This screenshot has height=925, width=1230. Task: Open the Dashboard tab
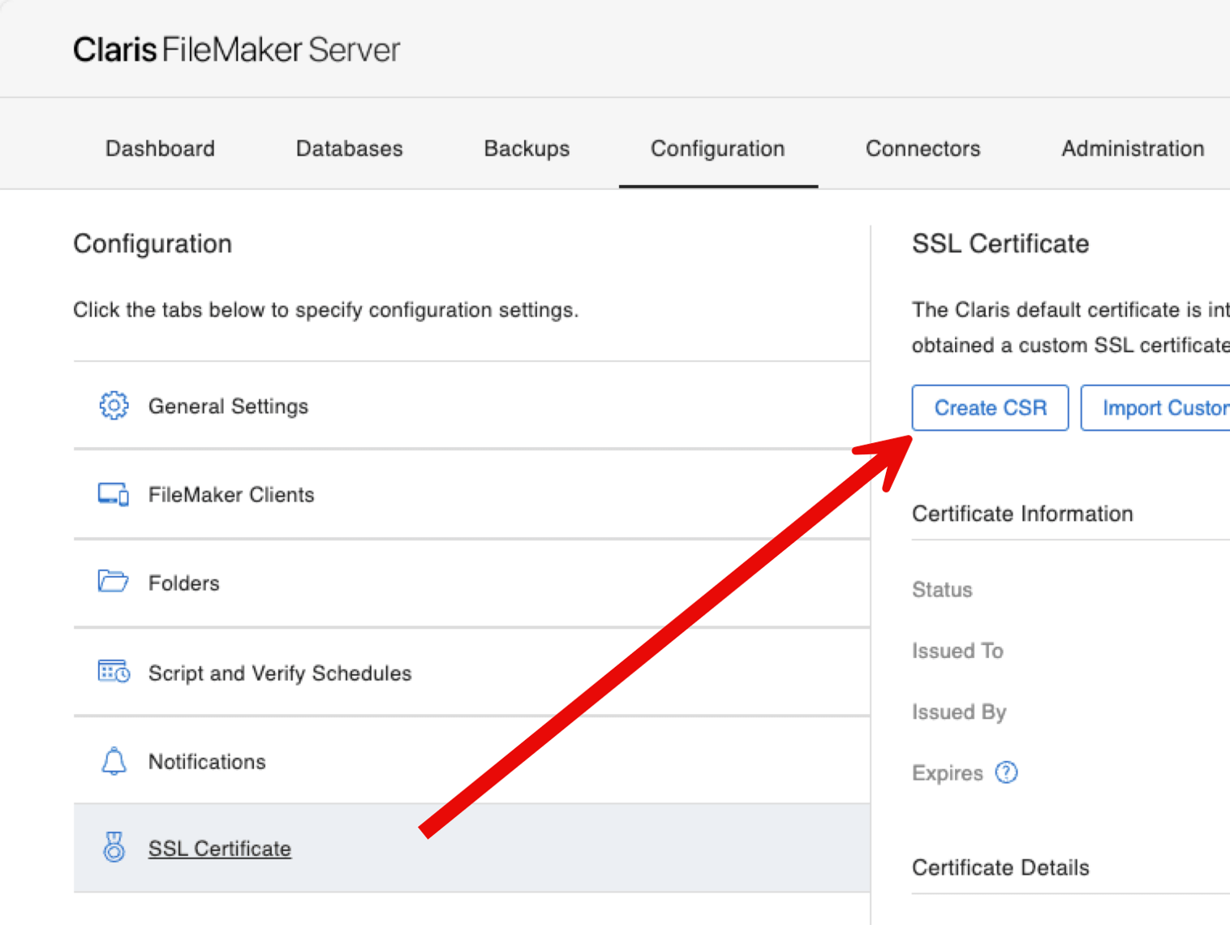(160, 148)
